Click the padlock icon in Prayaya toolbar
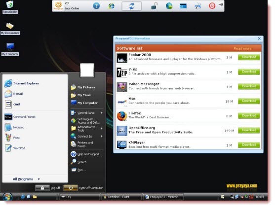The image size is (275, 208). point(154,6)
